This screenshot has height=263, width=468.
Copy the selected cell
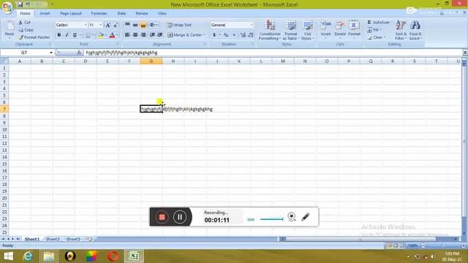pos(26,30)
